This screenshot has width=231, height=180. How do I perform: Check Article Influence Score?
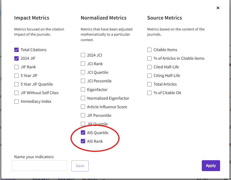(x=83, y=107)
